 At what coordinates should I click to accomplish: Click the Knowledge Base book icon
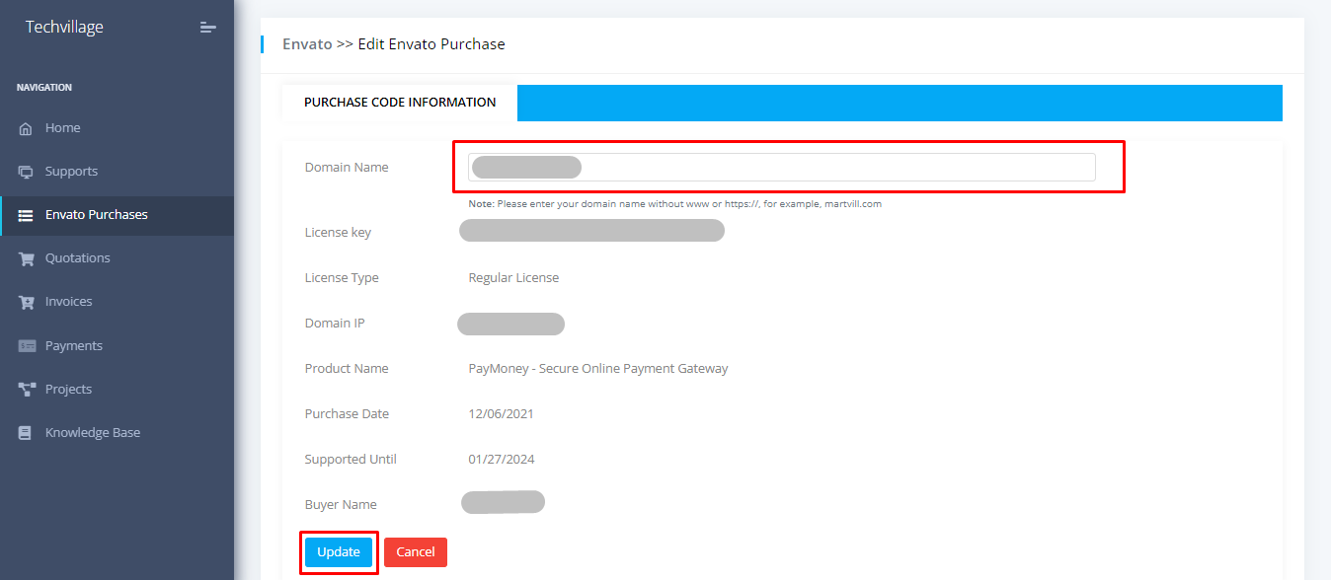pos(26,433)
